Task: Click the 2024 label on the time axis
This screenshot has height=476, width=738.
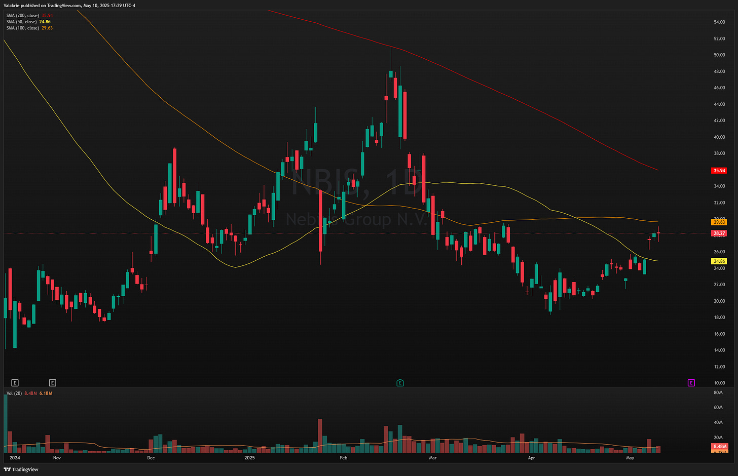Action: tap(15, 458)
